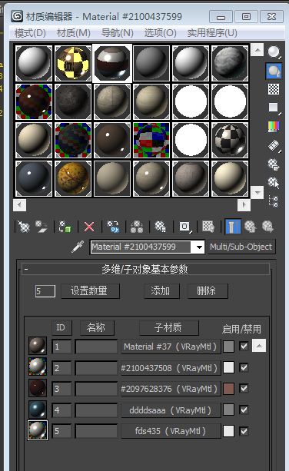289x471 pixels.
Task: Click the Get Material icon
Action: click(23, 227)
